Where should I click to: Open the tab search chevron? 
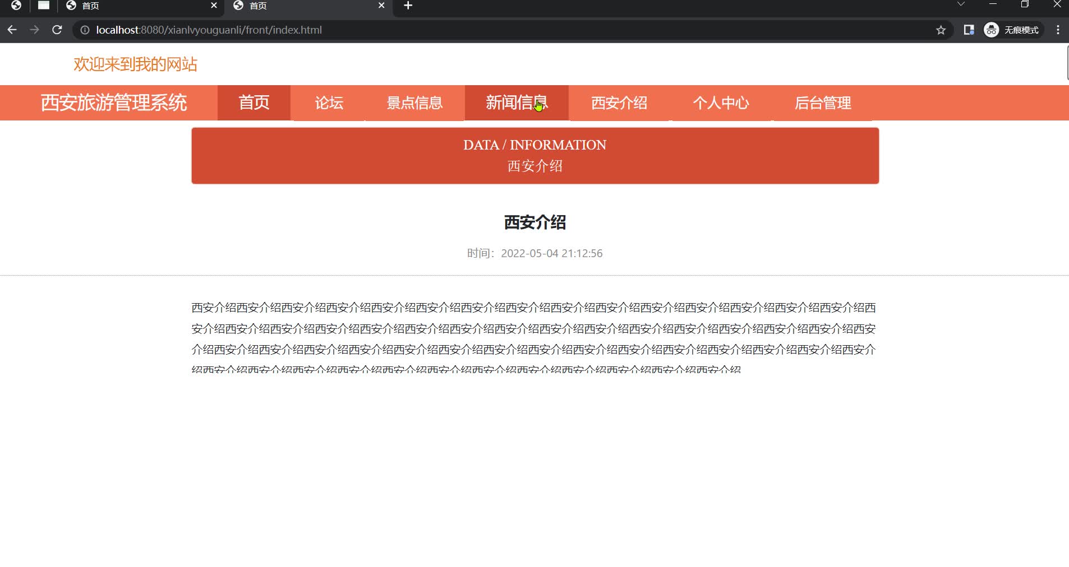(960, 4)
